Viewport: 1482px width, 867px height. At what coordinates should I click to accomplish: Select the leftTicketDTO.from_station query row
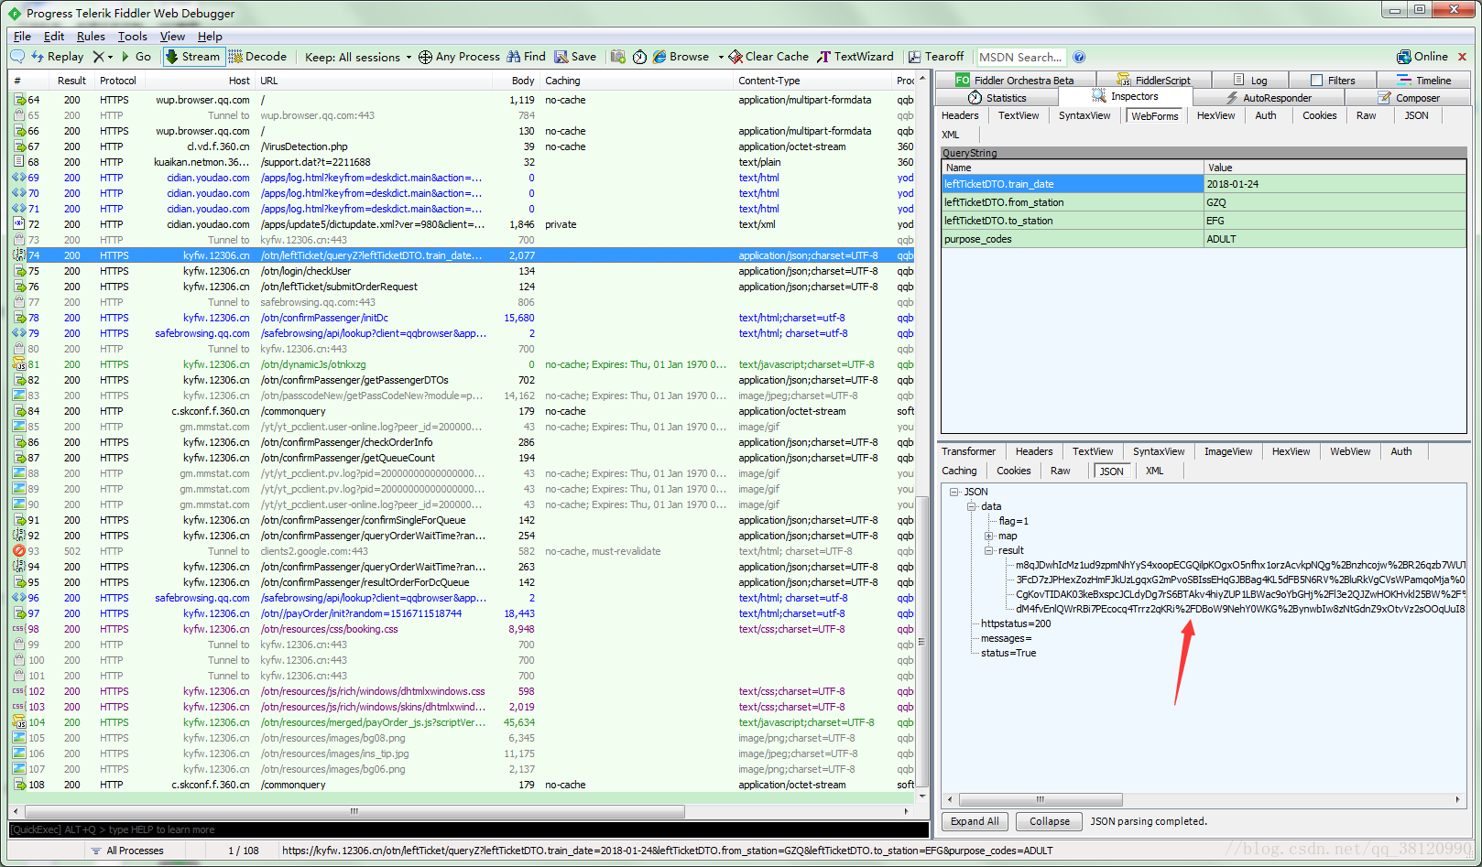(1204, 202)
